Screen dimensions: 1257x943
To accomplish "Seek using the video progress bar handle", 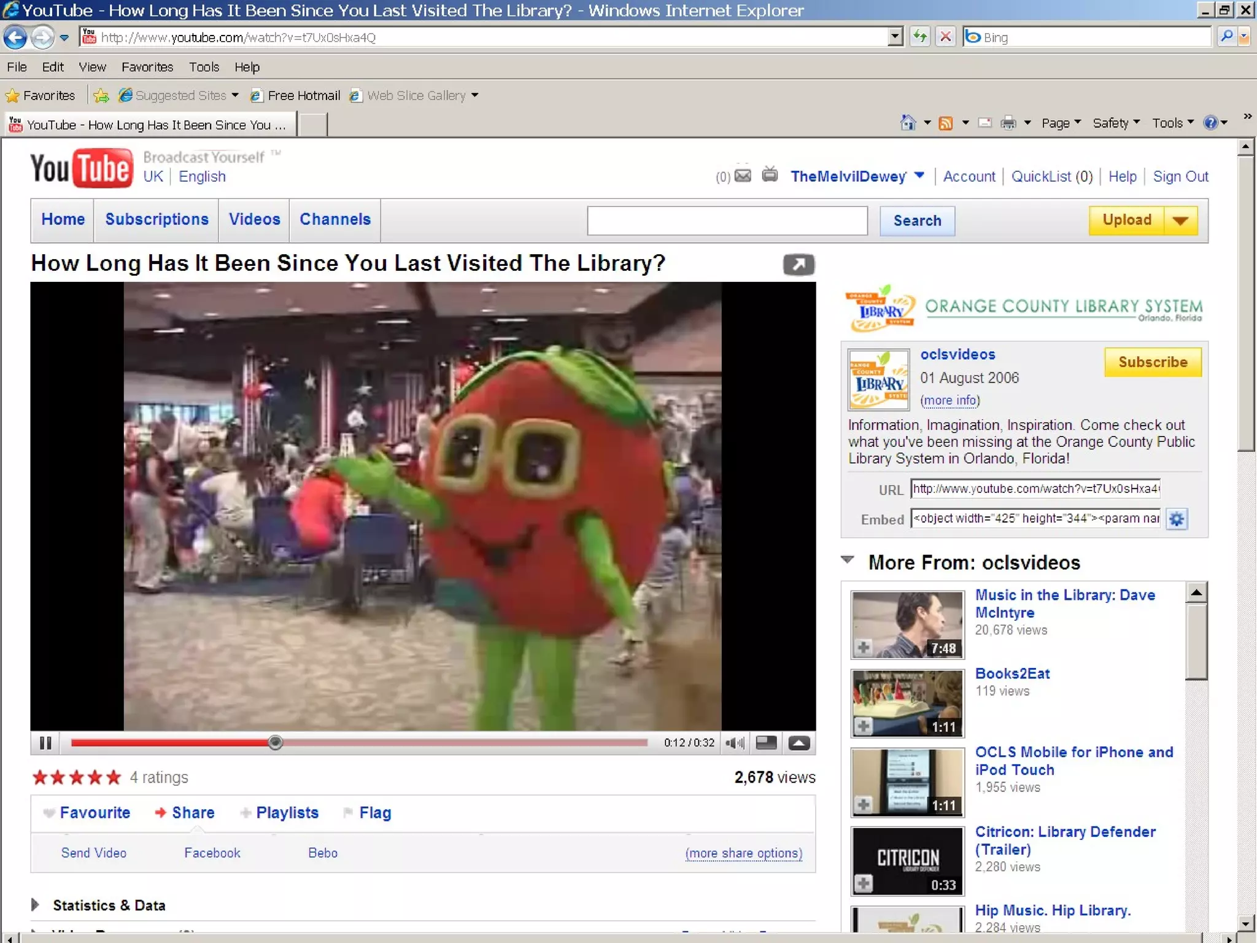I will [276, 743].
